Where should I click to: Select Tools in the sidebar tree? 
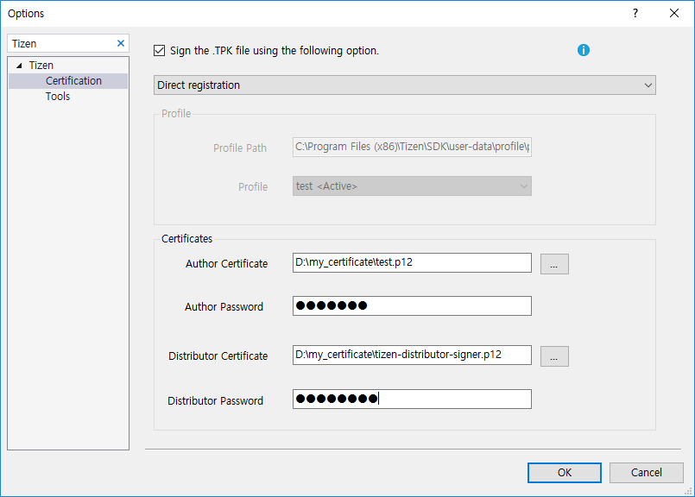click(57, 96)
